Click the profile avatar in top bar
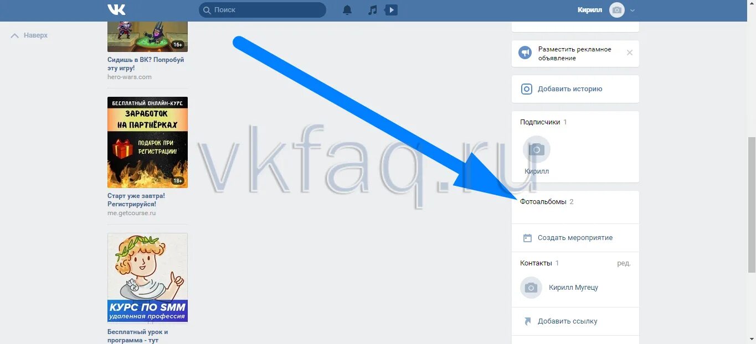 coord(617,10)
